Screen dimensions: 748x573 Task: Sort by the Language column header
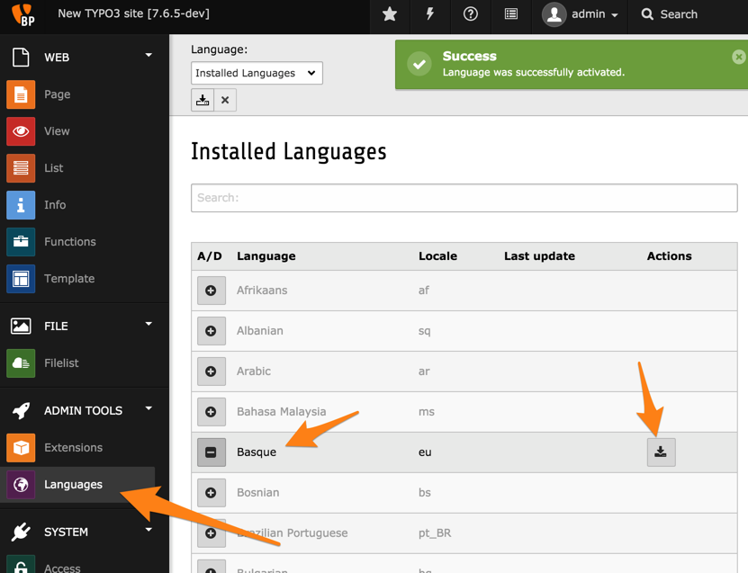[x=266, y=256]
